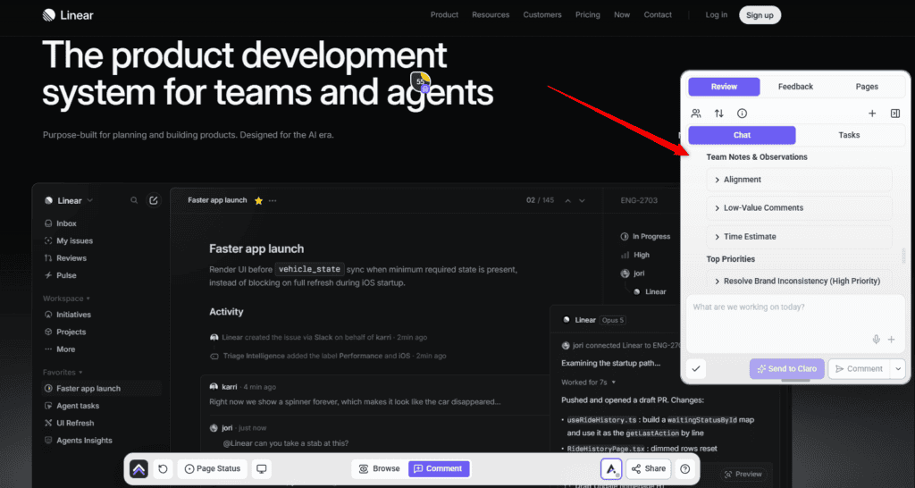Click the plus icon beside the collapse panel icon
Screen dimensions: 915x488
[x=872, y=114]
